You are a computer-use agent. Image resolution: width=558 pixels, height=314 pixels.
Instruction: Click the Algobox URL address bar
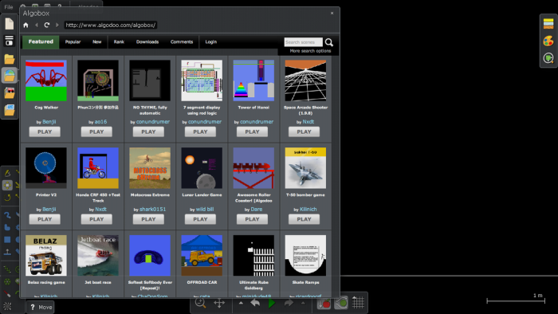pyautogui.click(x=110, y=25)
